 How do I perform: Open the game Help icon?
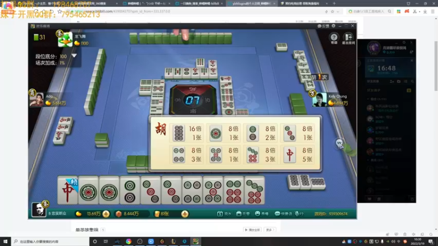click(x=334, y=38)
